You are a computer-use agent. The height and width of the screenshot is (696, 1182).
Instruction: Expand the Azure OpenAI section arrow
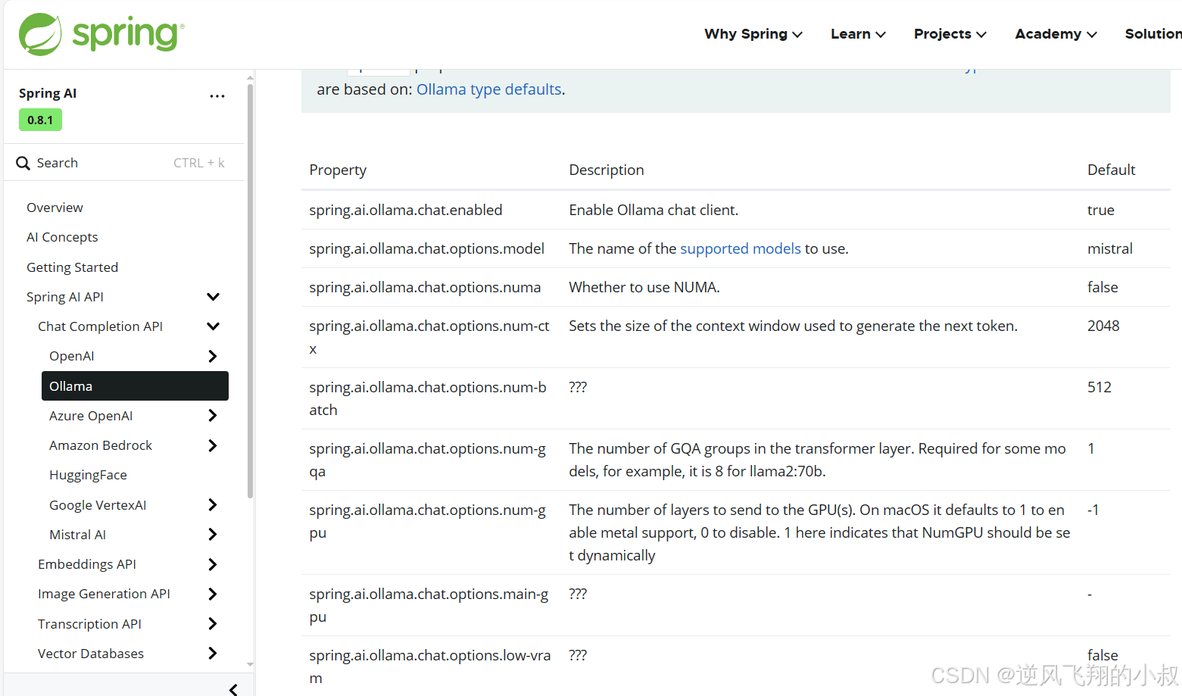point(213,416)
